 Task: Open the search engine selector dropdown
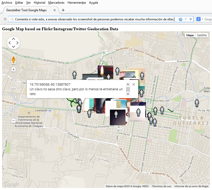tap(202, 19)
